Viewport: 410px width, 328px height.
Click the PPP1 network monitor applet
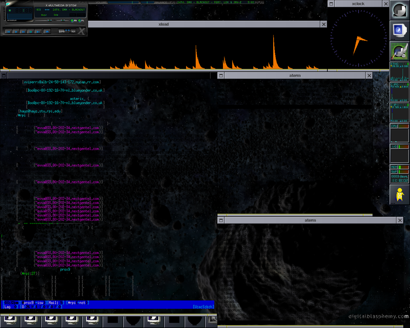400,112
